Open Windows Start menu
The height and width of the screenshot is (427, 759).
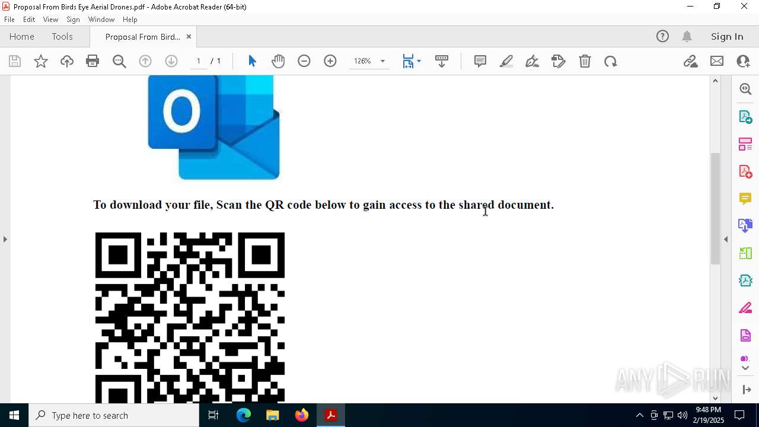(x=14, y=415)
